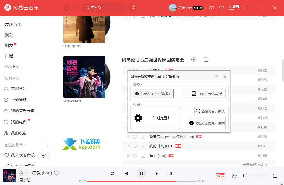Seek within the song progress bar
284x185 pixels.
pyautogui.click(x=142, y=181)
